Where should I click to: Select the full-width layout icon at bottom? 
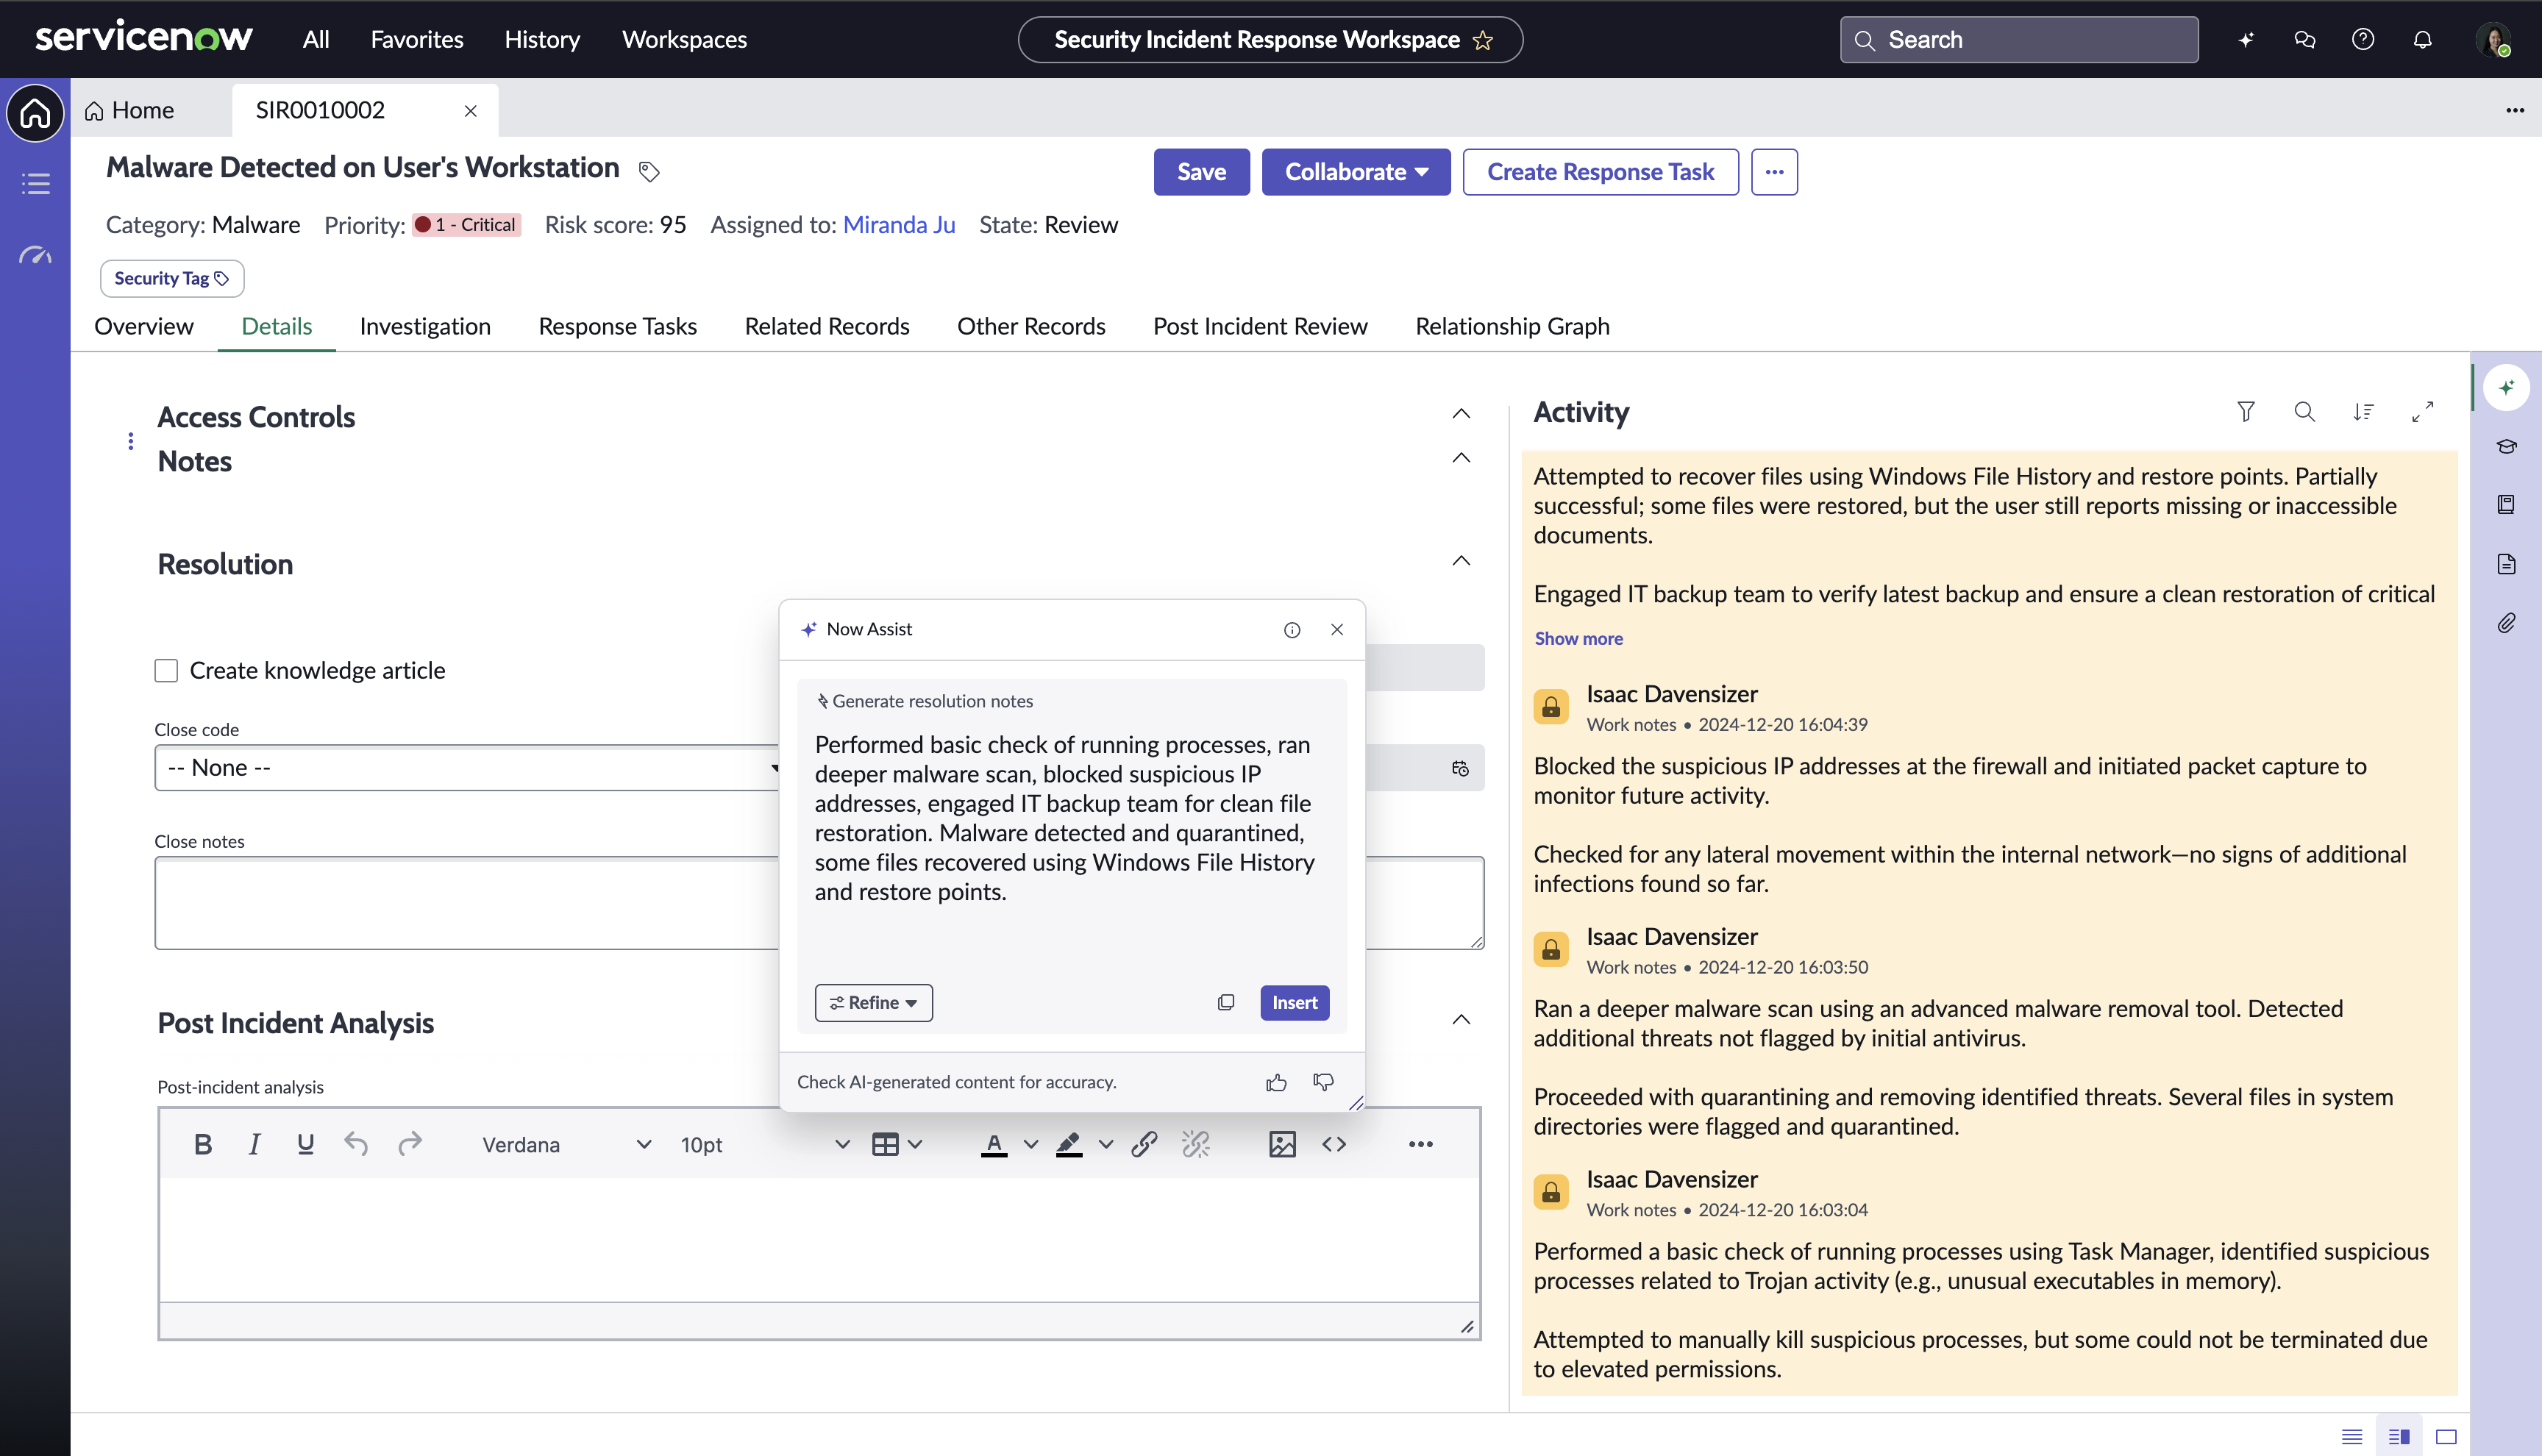(2446, 1436)
